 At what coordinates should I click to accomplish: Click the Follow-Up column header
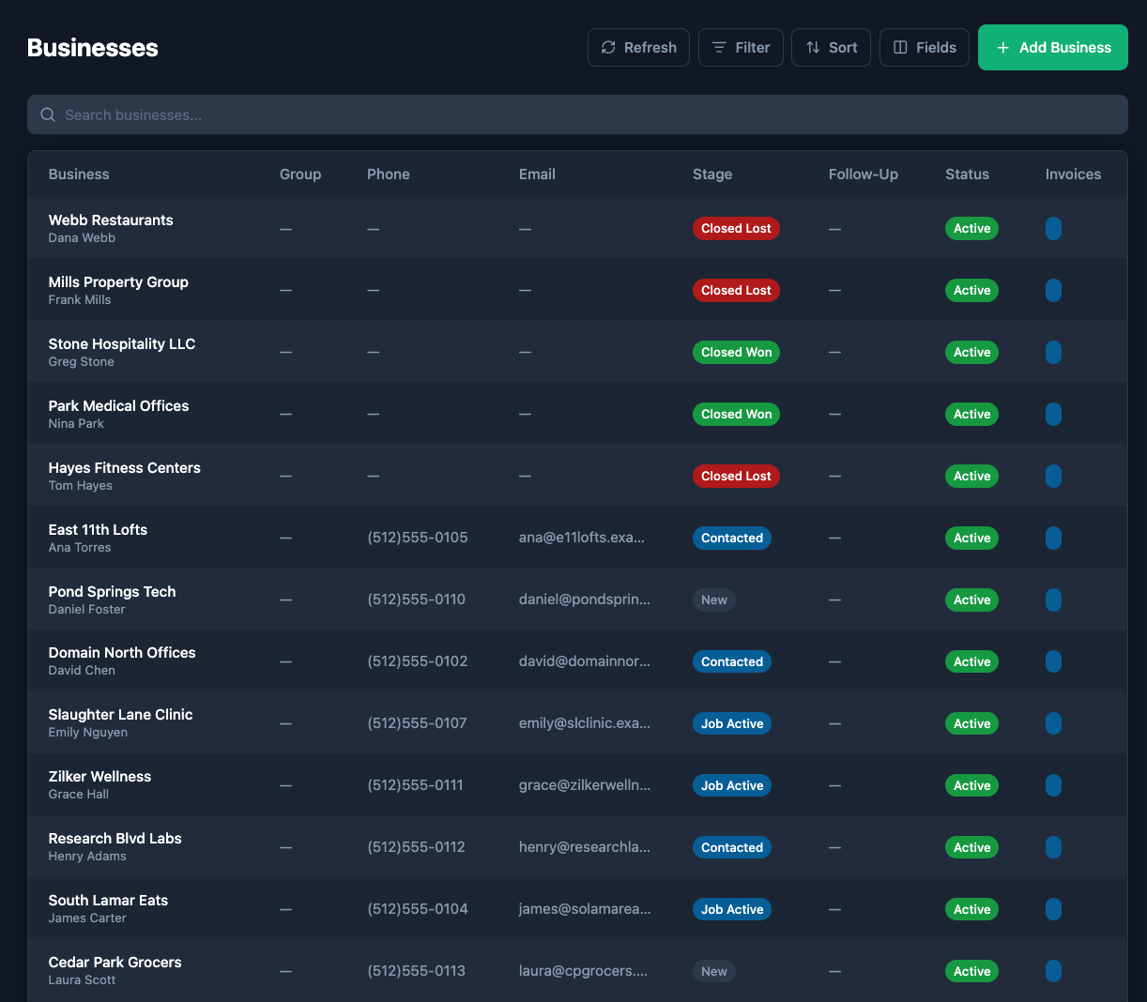[864, 175]
